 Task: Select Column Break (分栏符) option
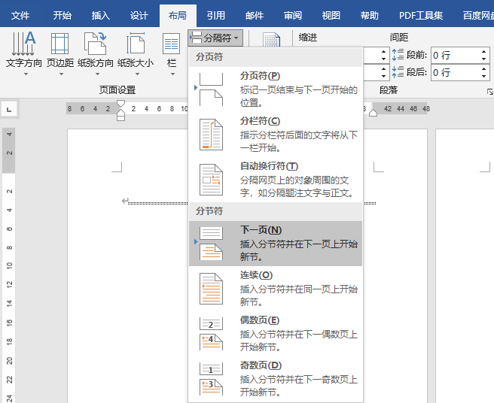[276, 133]
